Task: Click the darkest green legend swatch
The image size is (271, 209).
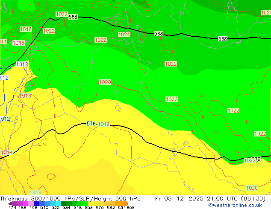Action: click(63, 203)
